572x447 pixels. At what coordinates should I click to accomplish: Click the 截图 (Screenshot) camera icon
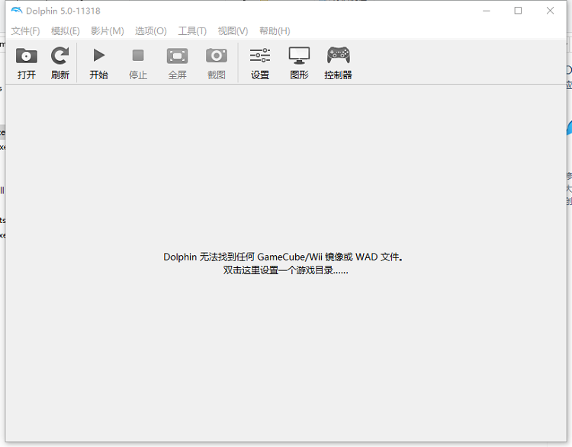pos(217,56)
